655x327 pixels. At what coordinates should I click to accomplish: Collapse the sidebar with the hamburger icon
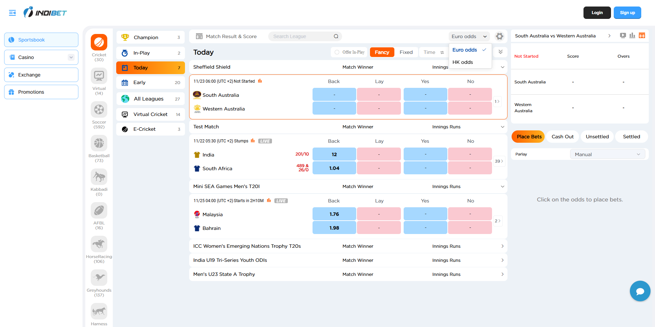pos(12,13)
